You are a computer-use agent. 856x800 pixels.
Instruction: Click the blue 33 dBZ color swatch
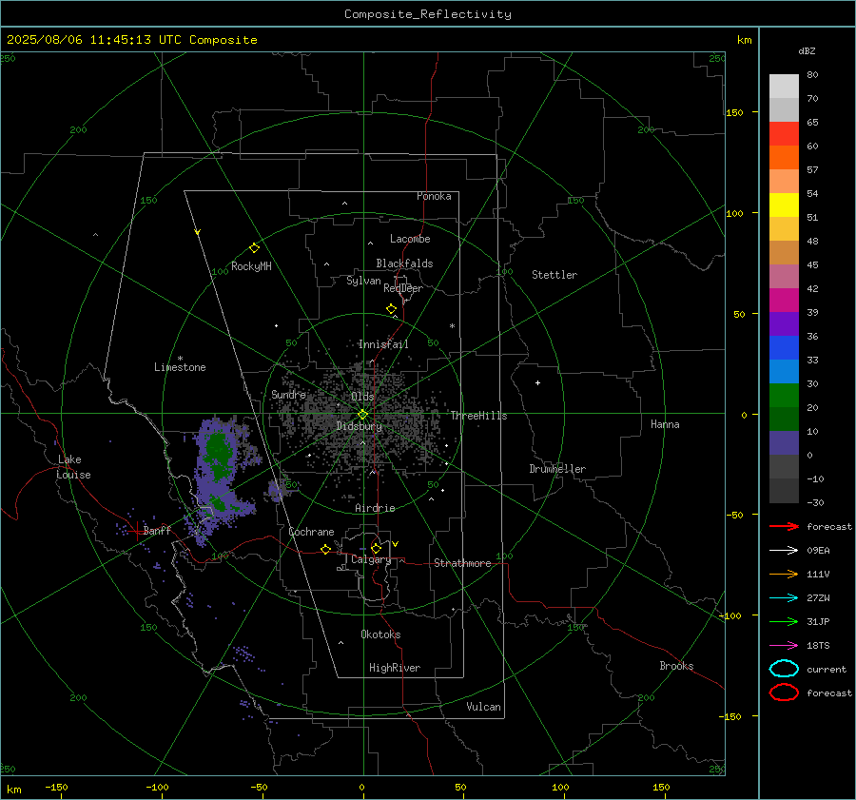784,348
